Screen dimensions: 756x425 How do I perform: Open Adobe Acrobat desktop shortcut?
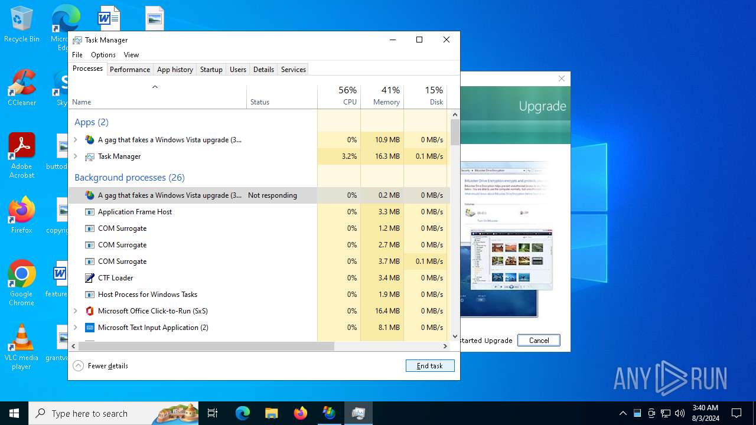click(21, 156)
